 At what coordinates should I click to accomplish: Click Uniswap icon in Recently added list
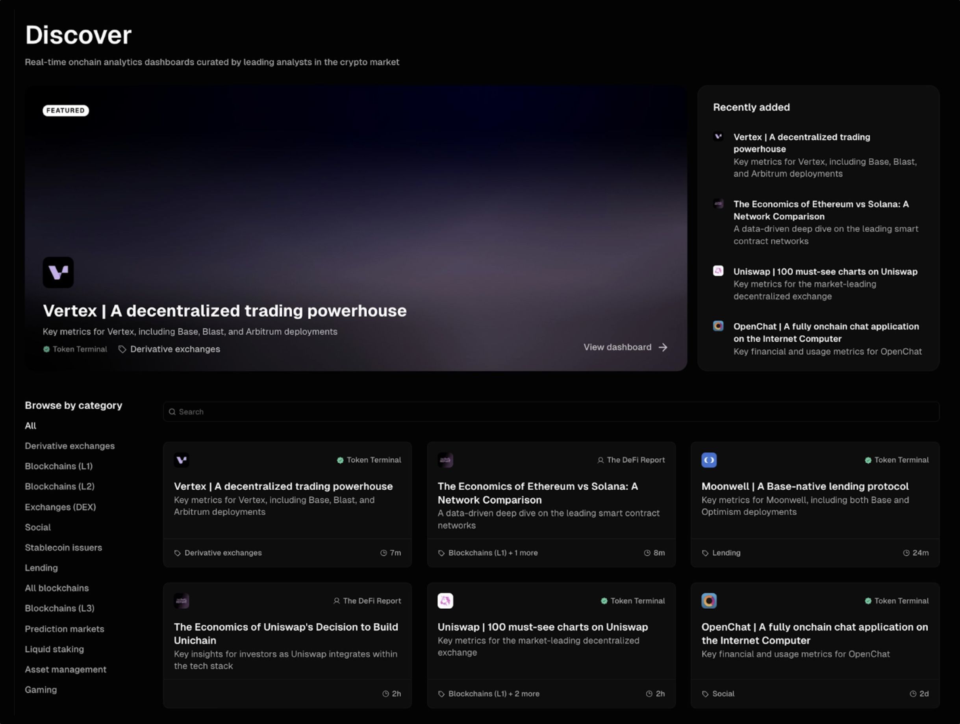(718, 271)
